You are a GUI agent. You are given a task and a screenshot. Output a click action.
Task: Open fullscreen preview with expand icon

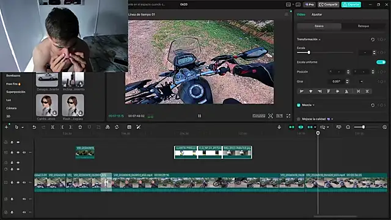pyautogui.click(x=288, y=116)
